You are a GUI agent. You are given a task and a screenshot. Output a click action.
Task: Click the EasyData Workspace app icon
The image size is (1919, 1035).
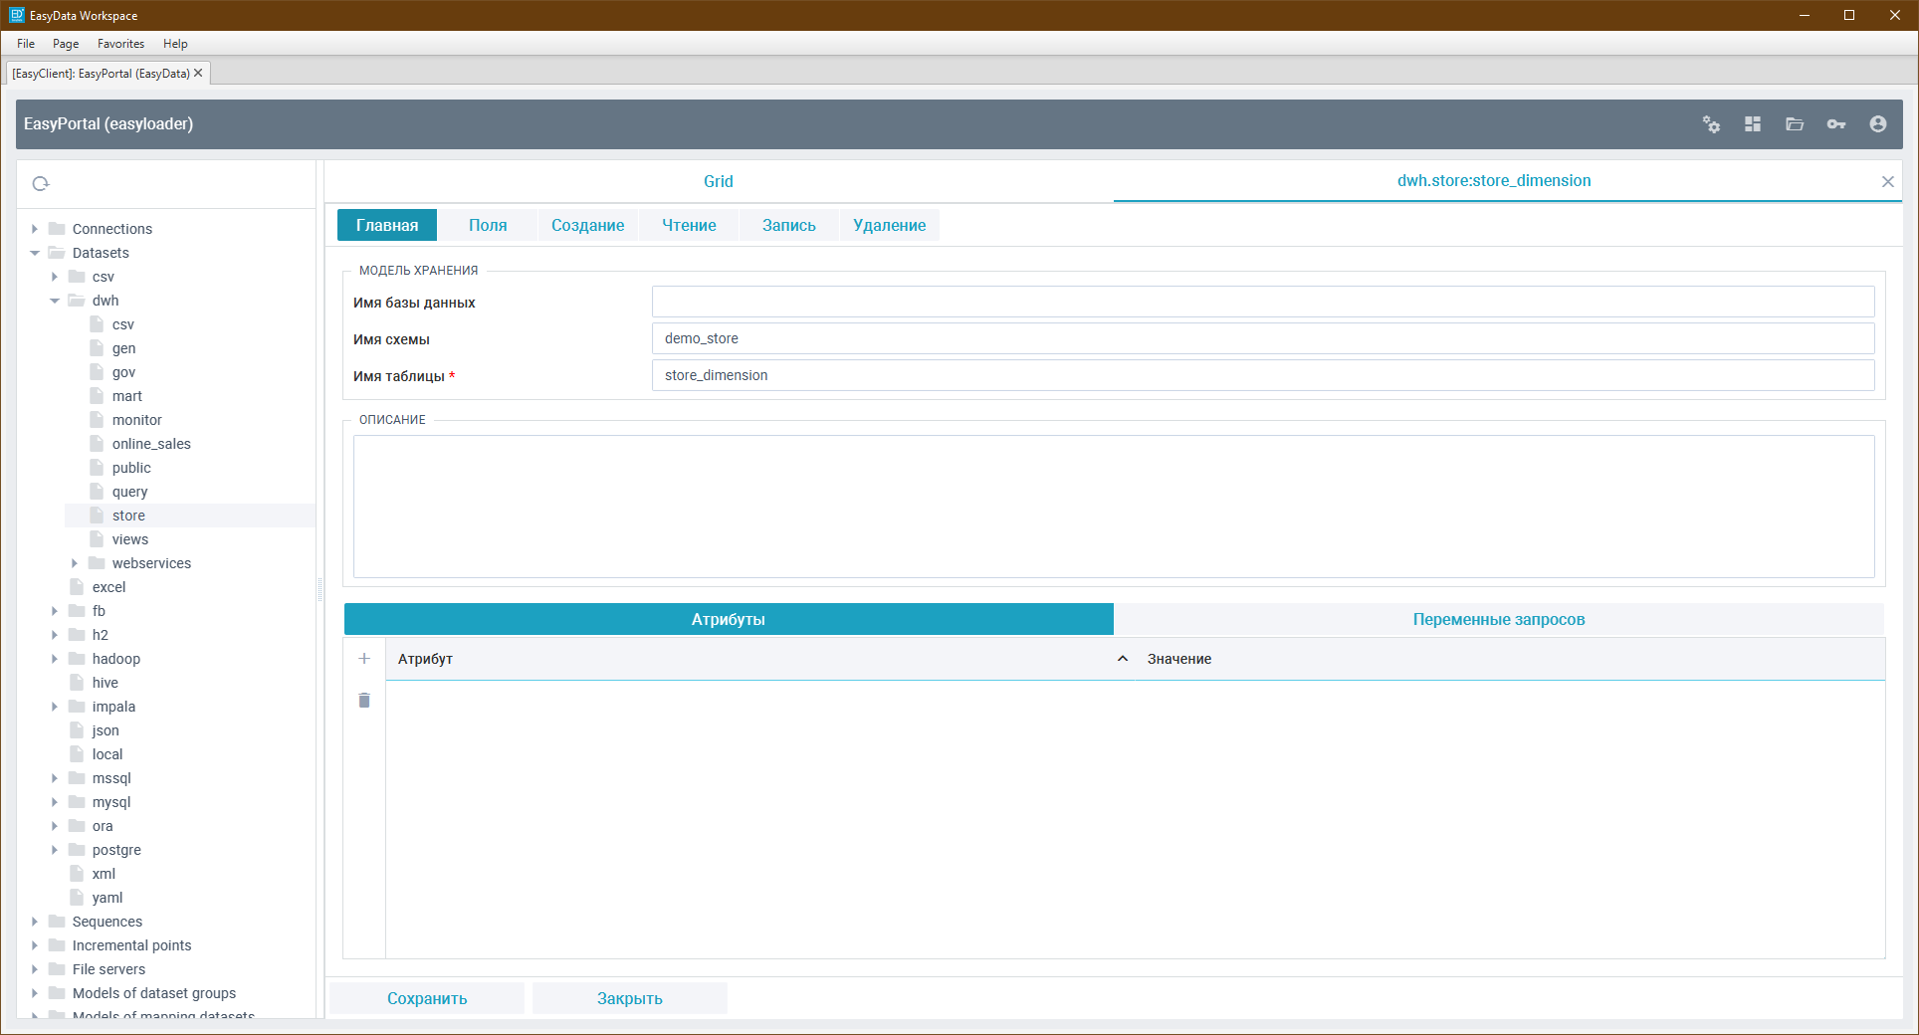17,15
